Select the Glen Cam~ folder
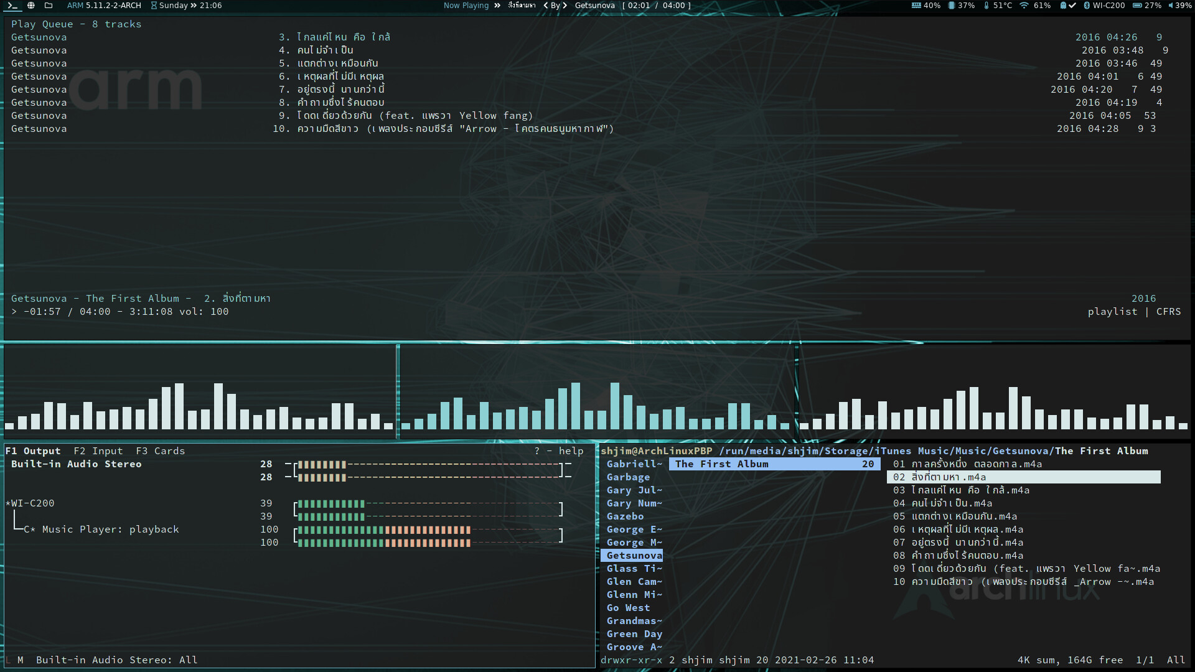The image size is (1195, 672). 635,582
